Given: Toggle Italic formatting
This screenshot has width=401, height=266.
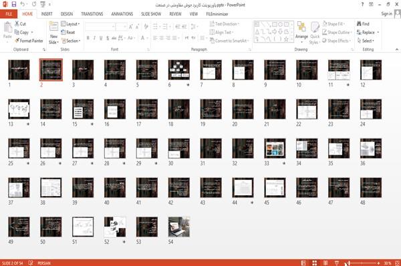Looking at the screenshot, I should (x=94, y=38).
